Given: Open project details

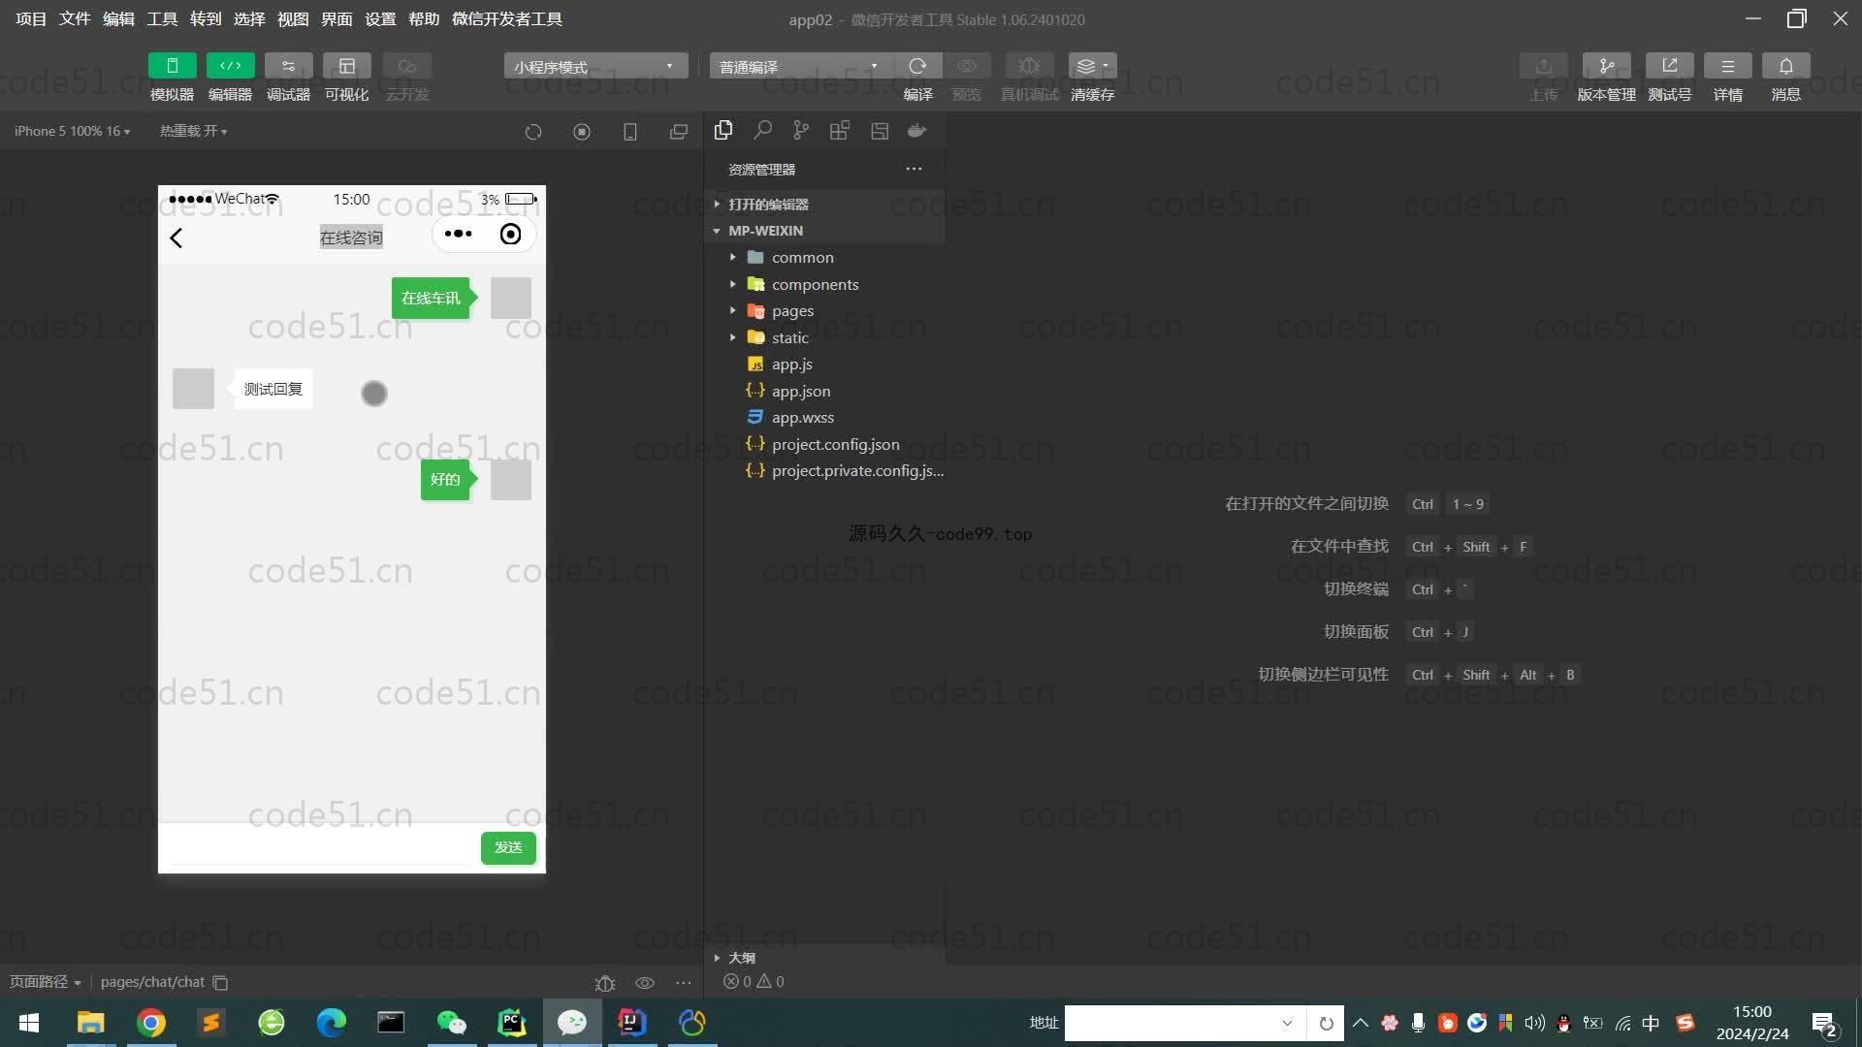Looking at the screenshot, I should (1727, 66).
